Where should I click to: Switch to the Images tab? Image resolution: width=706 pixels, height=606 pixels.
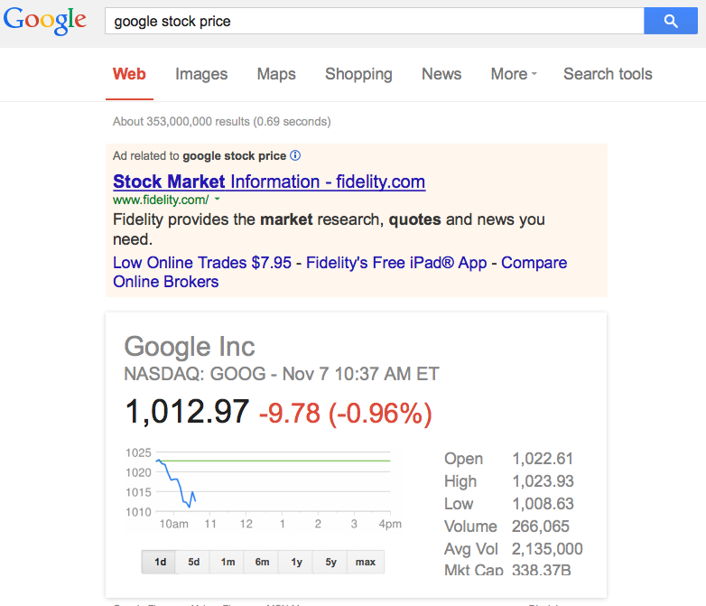[201, 74]
